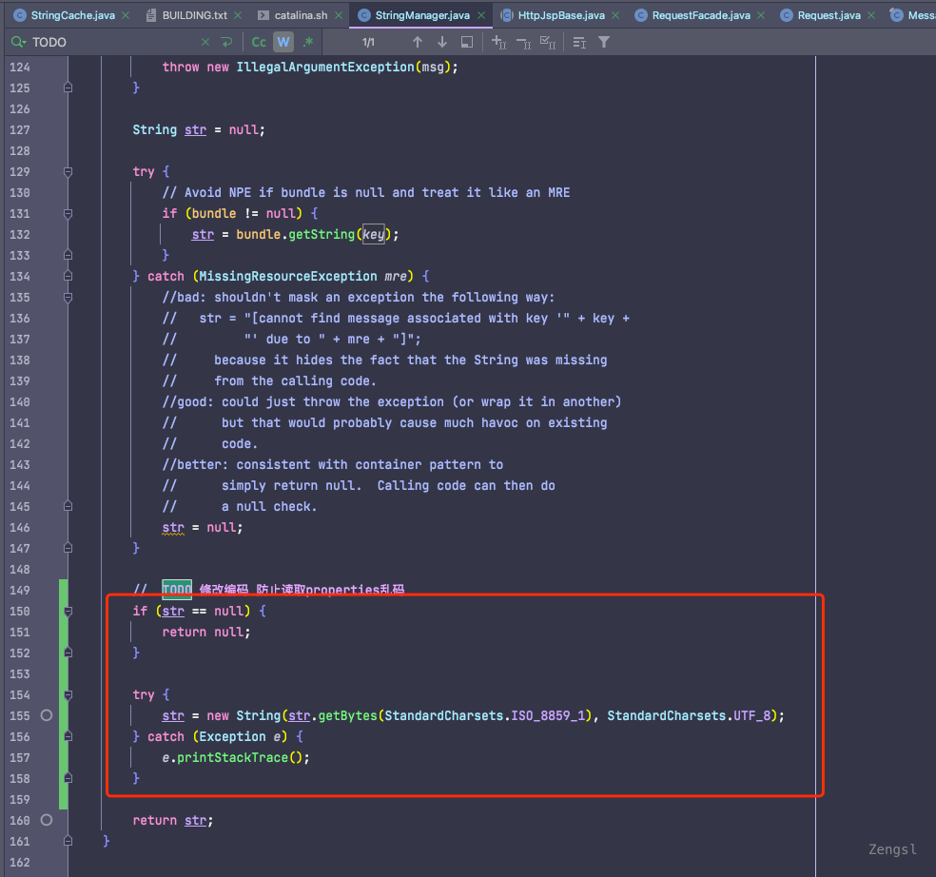Switch to StringCache.java tab
Image resolution: width=936 pixels, height=877 pixels.
tap(71, 15)
